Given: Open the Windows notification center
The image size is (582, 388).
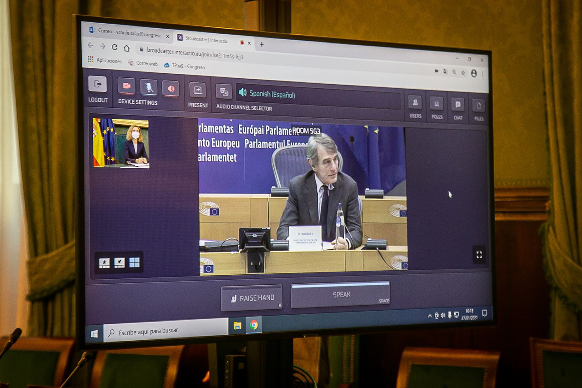Looking at the screenshot, I should (x=484, y=313).
